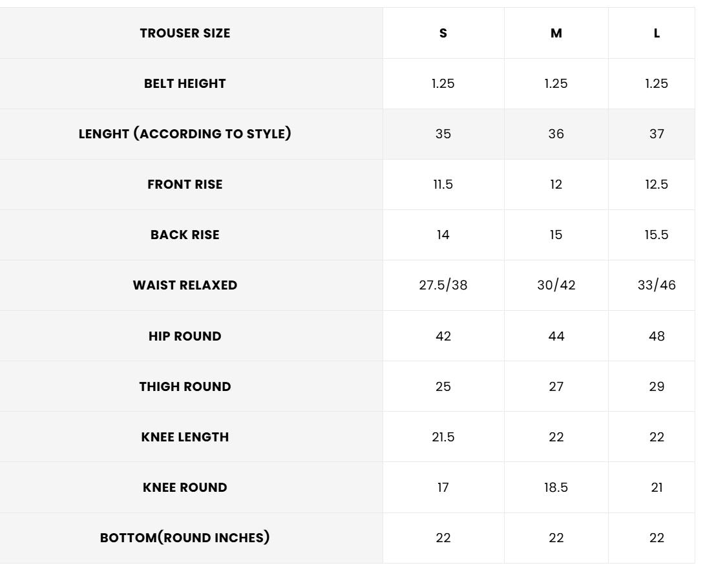
Task: Click waist value 27.5/38 for size S
Action: pos(443,285)
